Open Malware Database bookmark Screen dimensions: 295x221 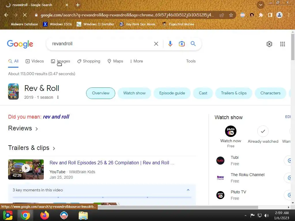click(21, 24)
